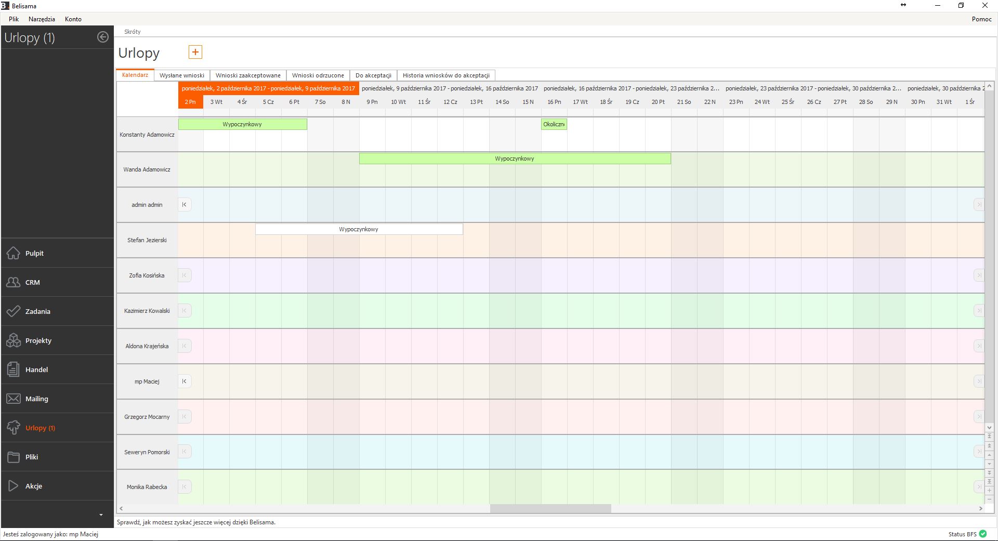Viewport: 998px width, 541px height.
Task: Zoom out the calendar with minus stepper
Action: click(989, 499)
